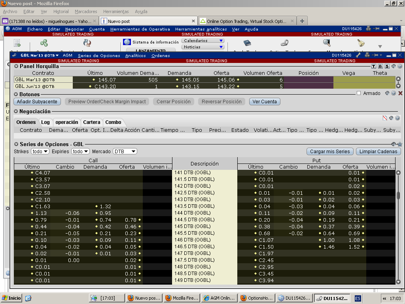Image resolution: width=405 pixels, height=304 pixels.
Task: Click Panel Horquilla scroll up arrow
Action: [398, 79]
